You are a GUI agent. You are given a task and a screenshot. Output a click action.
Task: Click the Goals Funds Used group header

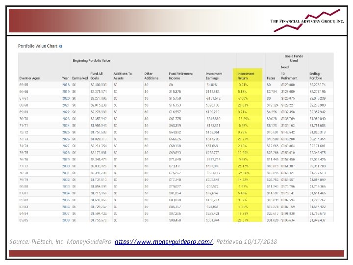tap(294, 58)
